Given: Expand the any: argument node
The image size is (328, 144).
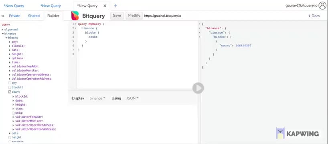Looking at the screenshot, I should click(10, 42).
